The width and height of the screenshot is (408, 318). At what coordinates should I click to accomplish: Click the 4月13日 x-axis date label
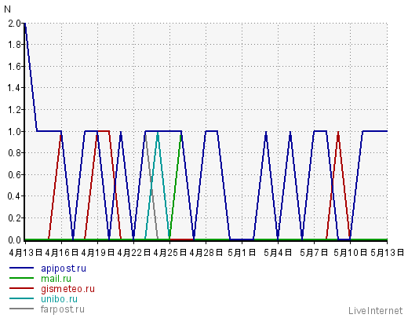click(x=26, y=253)
